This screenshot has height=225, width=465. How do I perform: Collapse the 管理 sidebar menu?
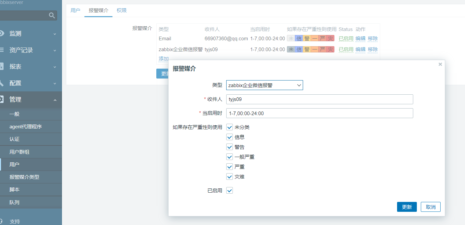click(x=55, y=100)
